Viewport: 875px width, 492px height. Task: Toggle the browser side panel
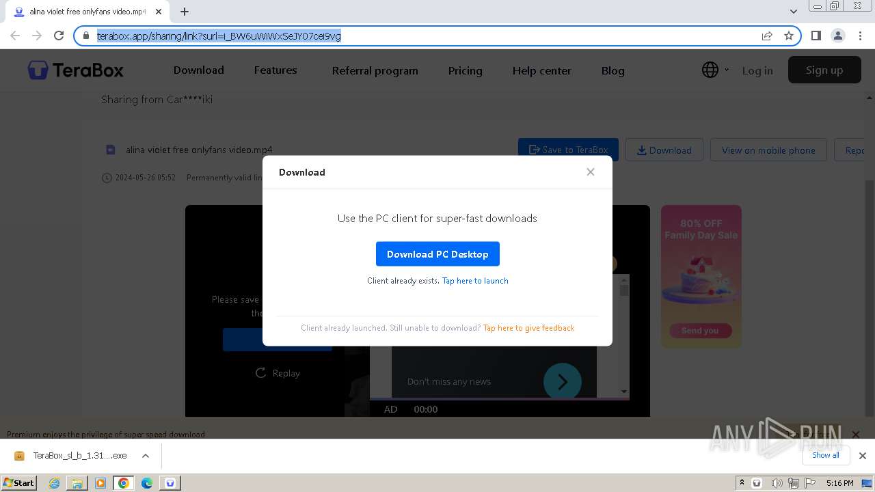[816, 36]
